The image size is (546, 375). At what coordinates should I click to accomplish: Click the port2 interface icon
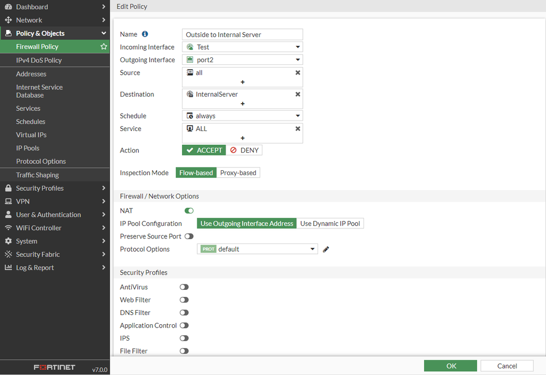pos(190,59)
